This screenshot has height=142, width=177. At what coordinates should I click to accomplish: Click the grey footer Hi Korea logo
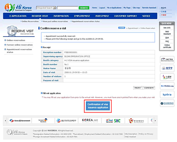point(17,132)
